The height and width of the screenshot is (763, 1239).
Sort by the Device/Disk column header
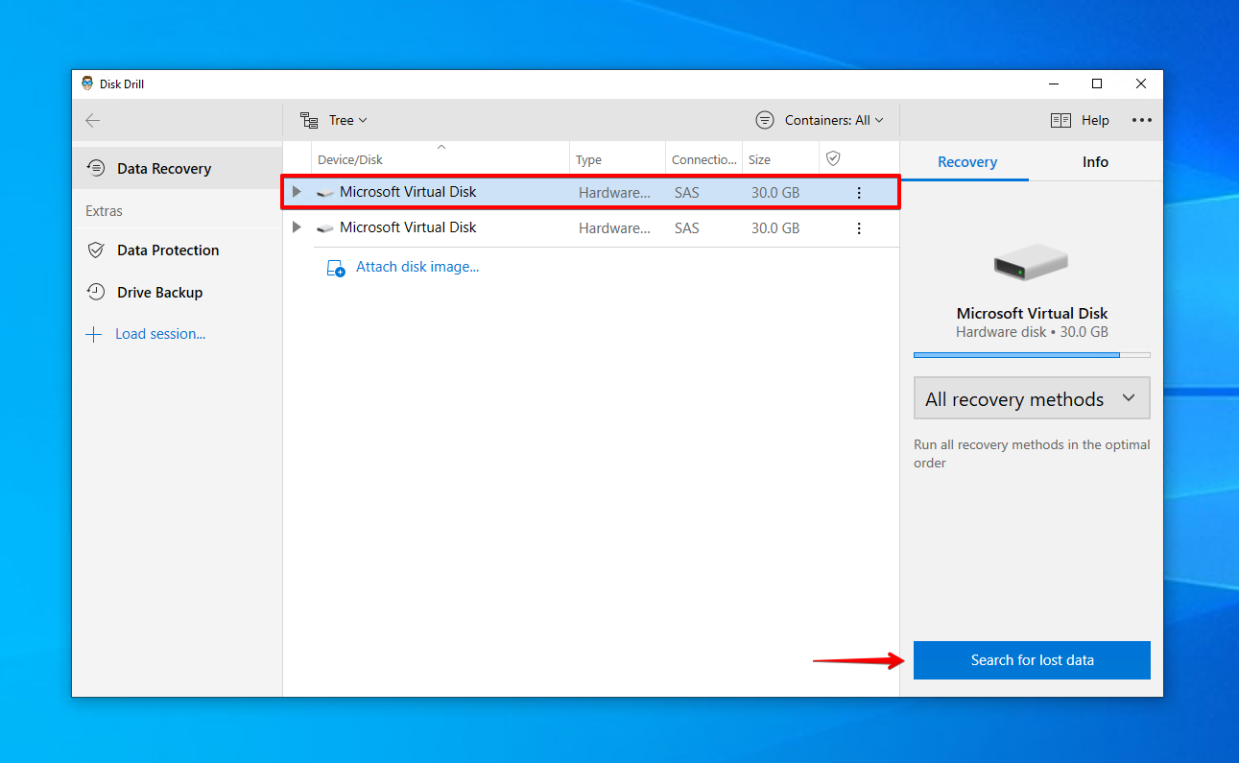click(x=350, y=160)
